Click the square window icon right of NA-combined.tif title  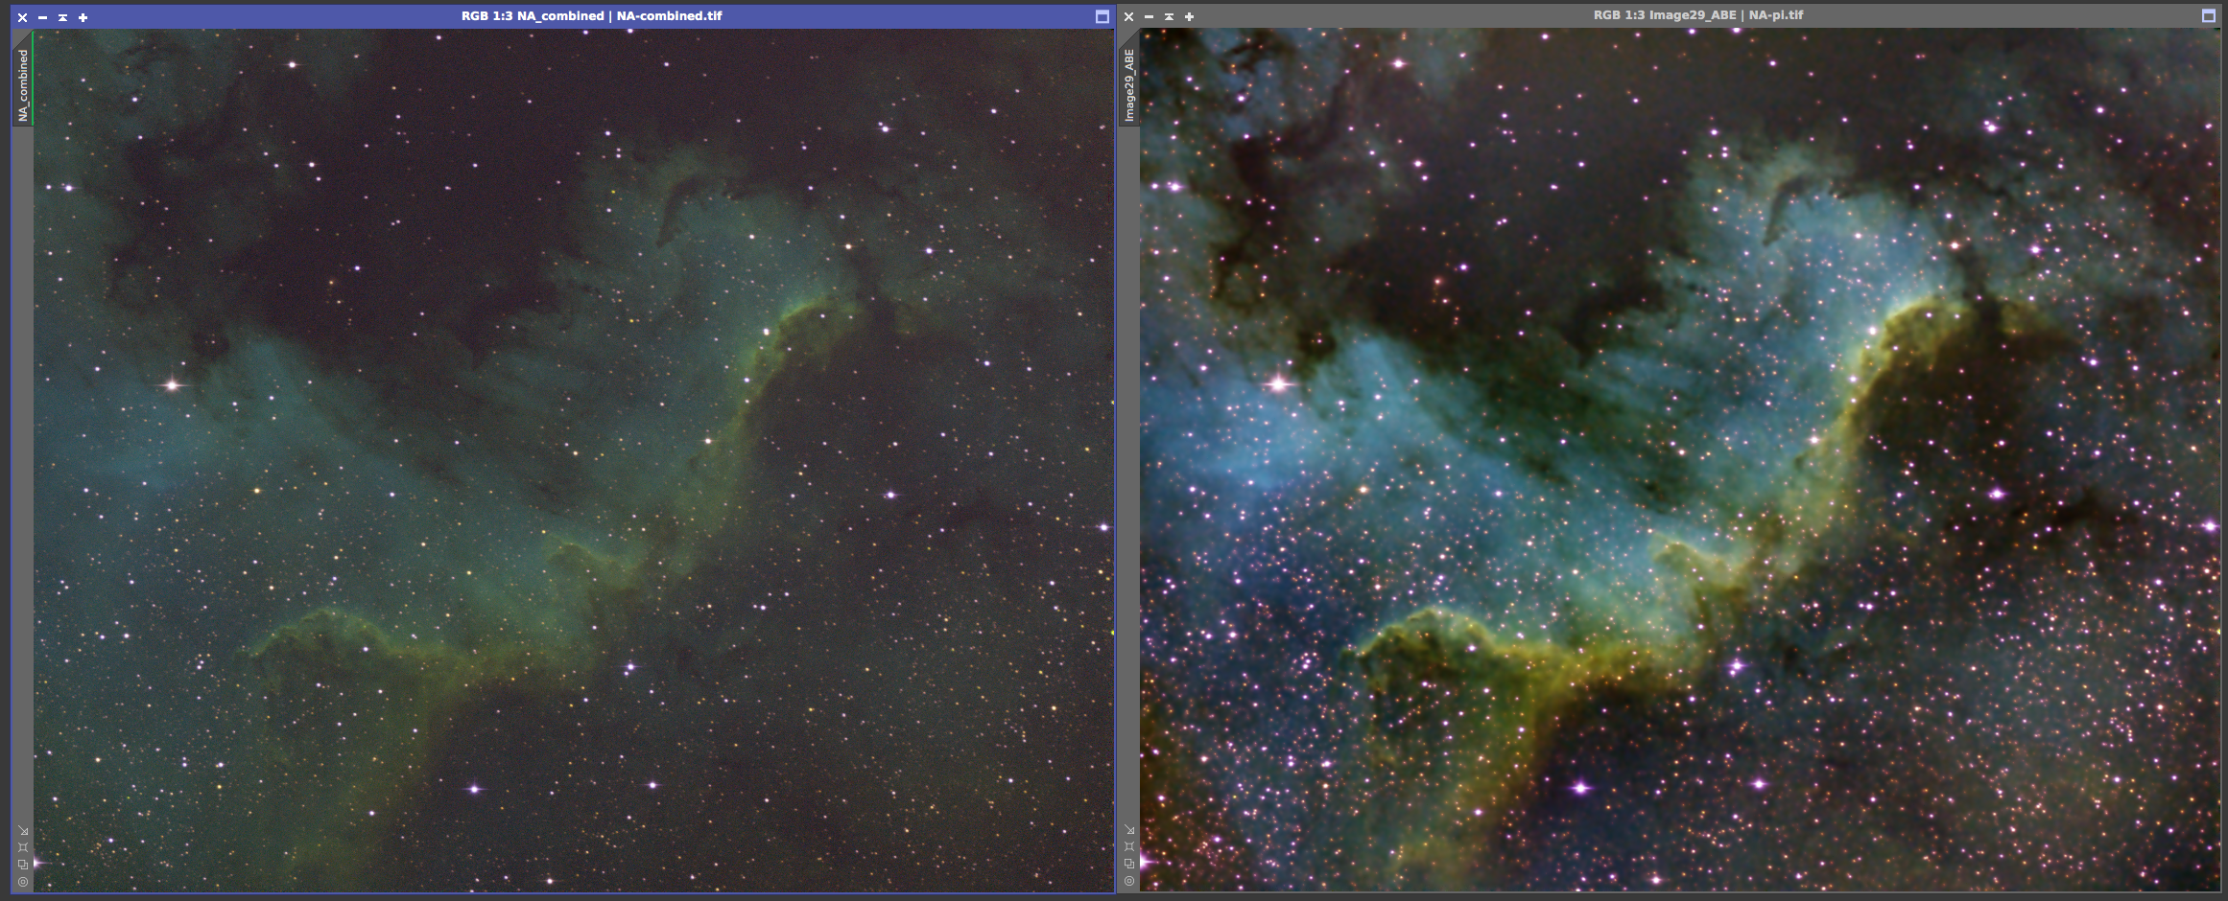pos(1102,16)
